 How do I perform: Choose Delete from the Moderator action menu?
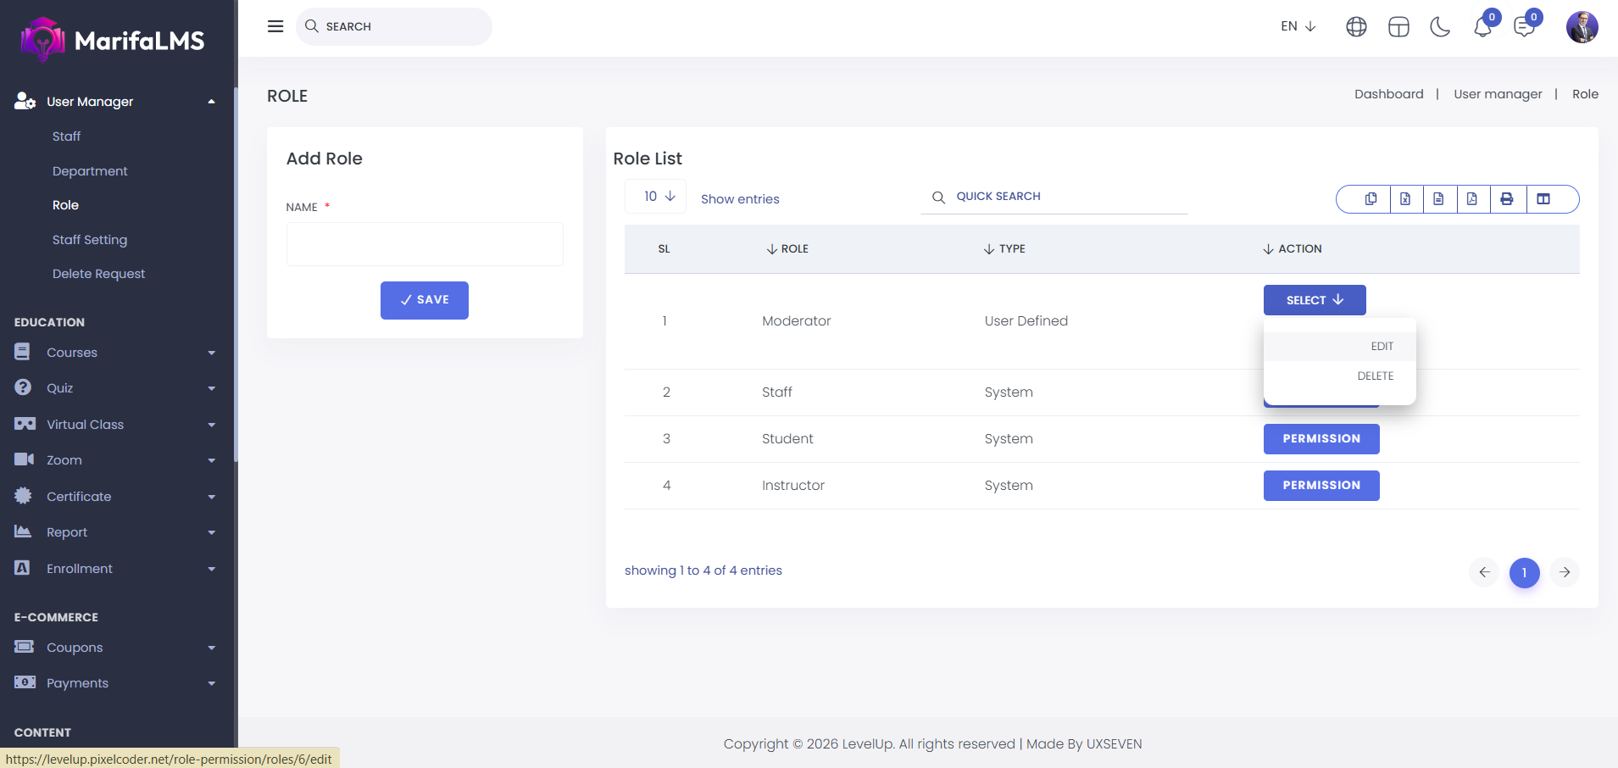pos(1375,376)
